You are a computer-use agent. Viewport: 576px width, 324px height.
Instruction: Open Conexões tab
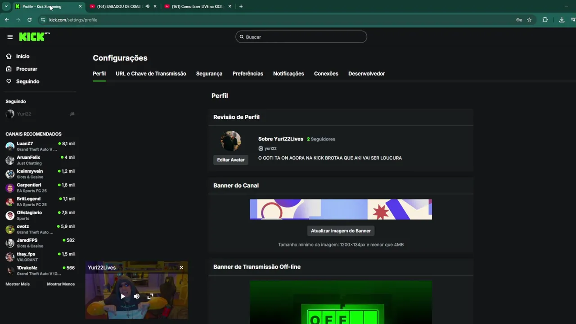(x=326, y=73)
